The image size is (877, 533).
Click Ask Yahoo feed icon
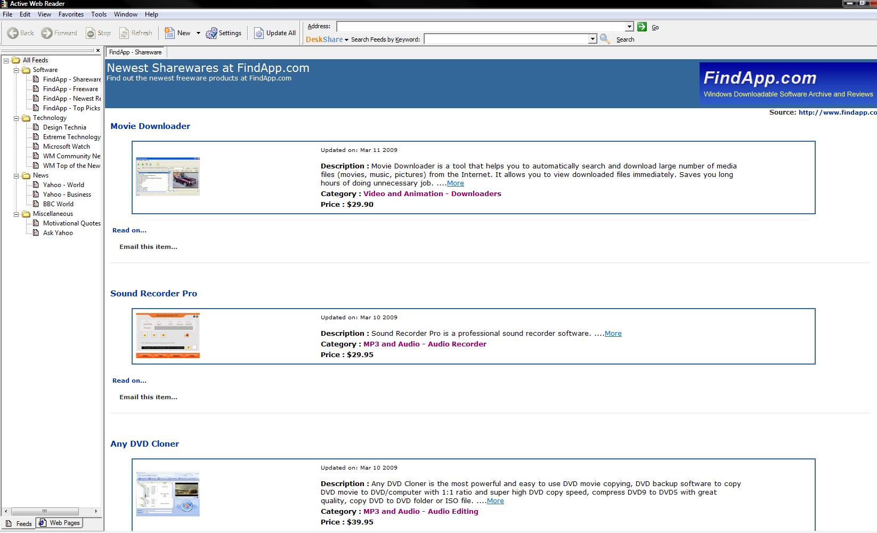point(36,233)
